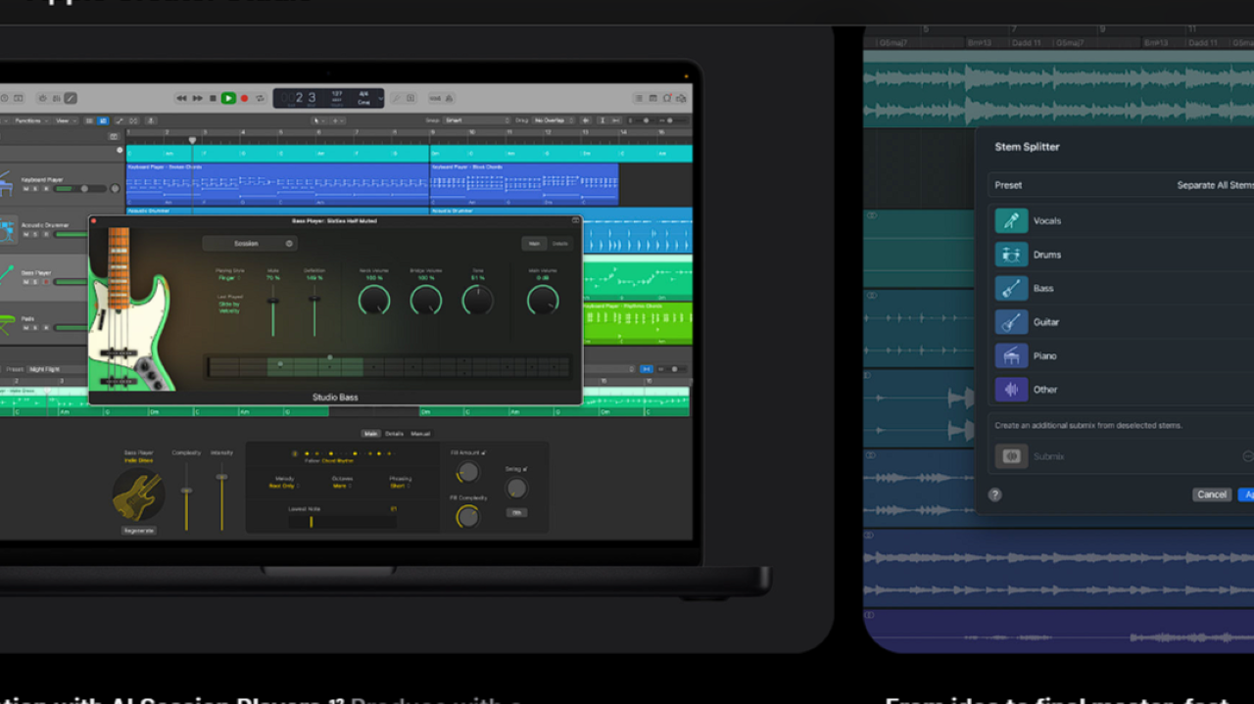Viewport: 1254px width, 704px height.
Task: Open the Manual tab in Session Player editor
Action: (419, 434)
